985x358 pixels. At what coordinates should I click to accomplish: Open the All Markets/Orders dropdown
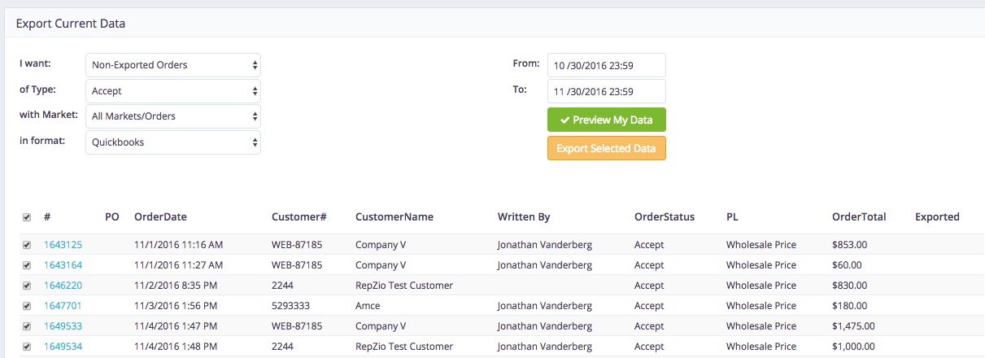tap(173, 116)
